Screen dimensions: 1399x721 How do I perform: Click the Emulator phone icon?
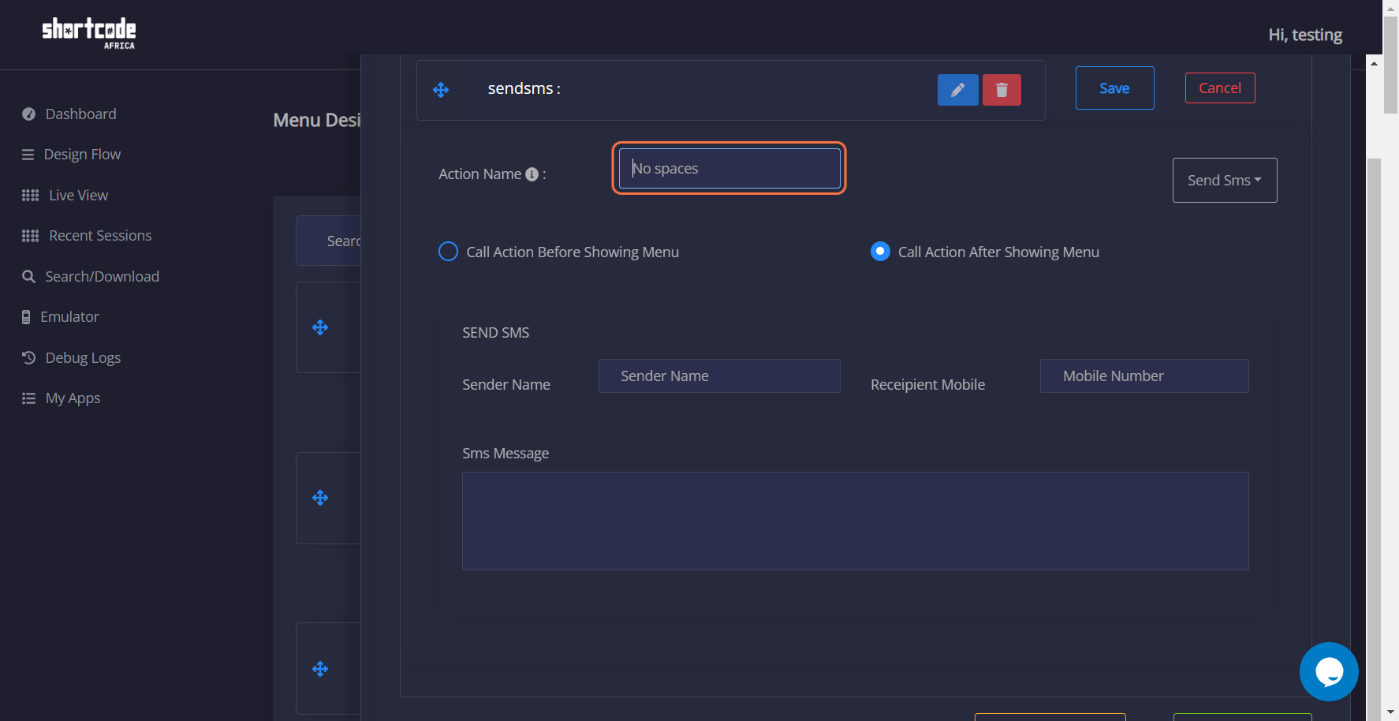(x=26, y=317)
